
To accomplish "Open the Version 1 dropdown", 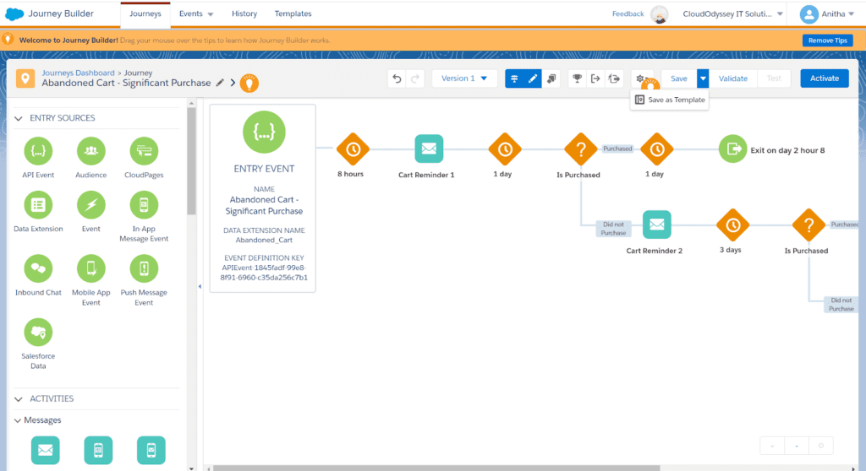I will [x=464, y=78].
